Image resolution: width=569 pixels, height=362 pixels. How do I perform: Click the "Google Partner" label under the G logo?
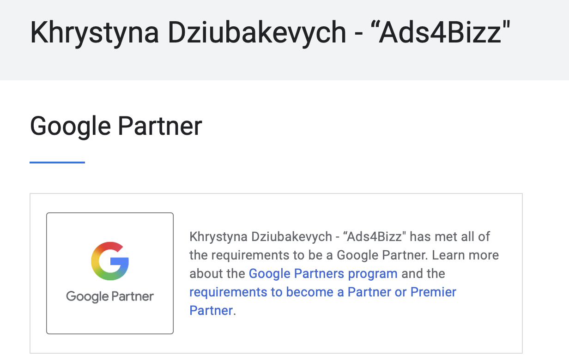click(110, 296)
